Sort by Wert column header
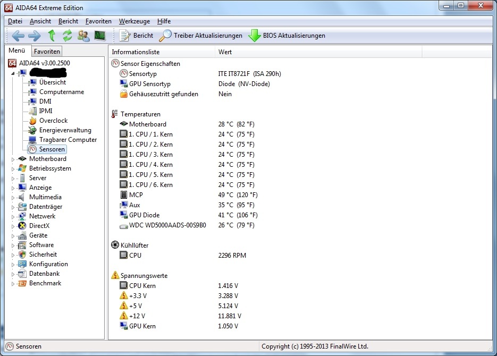This screenshot has width=497, height=356. 318,52
